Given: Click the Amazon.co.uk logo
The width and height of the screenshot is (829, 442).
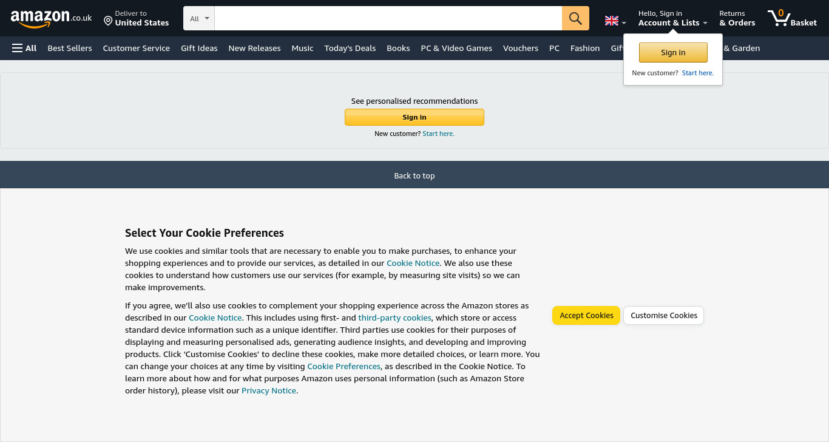Looking at the screenshot, I should tap(51, 18).
